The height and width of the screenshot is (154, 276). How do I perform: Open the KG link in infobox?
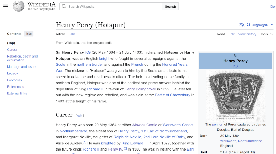pyautogui.click(x=235, y=66)
